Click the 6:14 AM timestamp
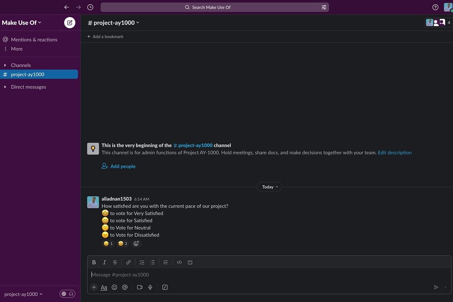The width and height of the screenshot is (453, 302). 142,199
